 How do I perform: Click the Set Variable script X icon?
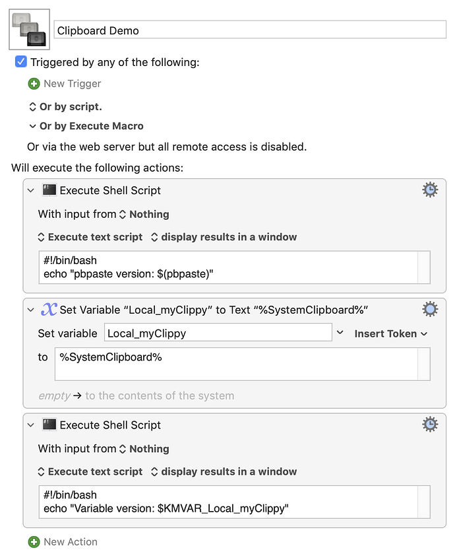pyautogui.click(x=49, y=309)
